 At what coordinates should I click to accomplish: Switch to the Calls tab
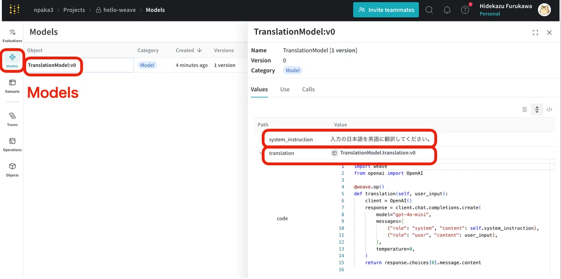[x=308, y=89]
